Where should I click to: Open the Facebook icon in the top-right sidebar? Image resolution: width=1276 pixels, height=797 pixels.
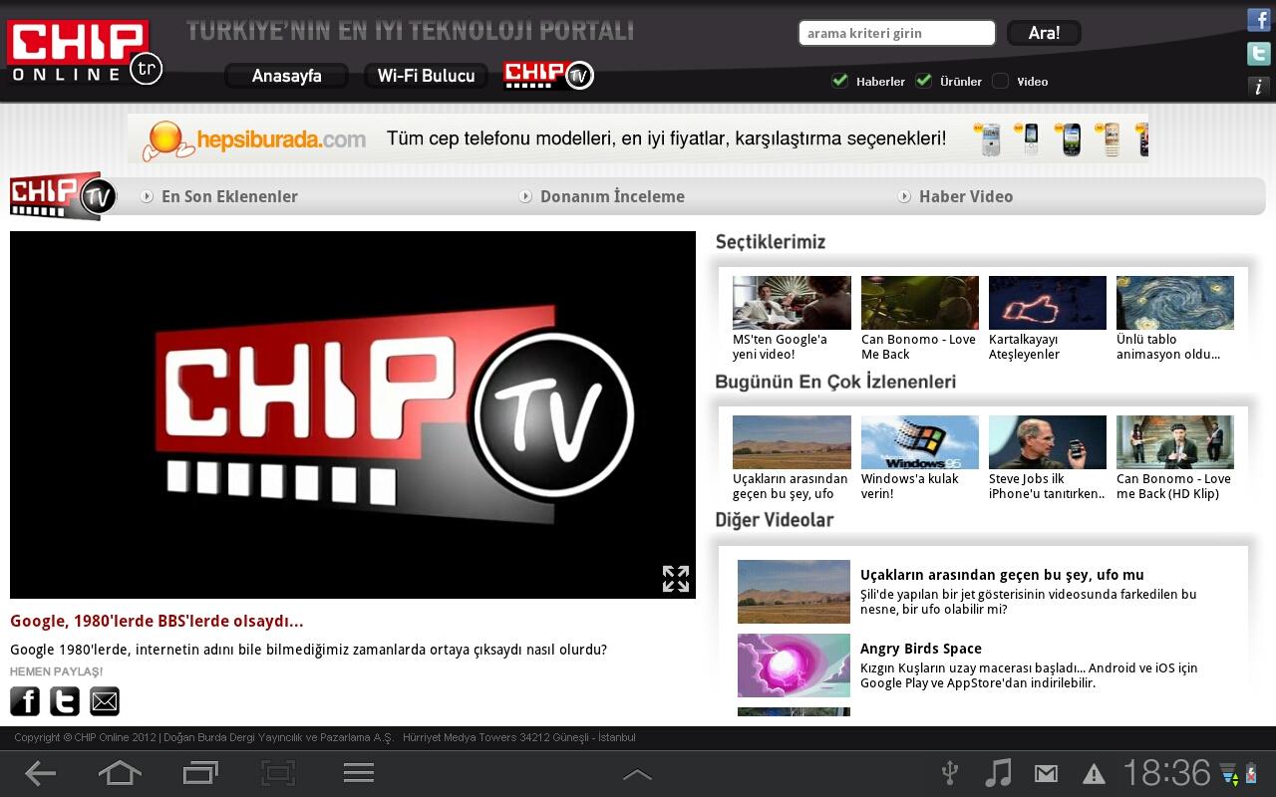pyautogui.click(x=1259, y=20)
